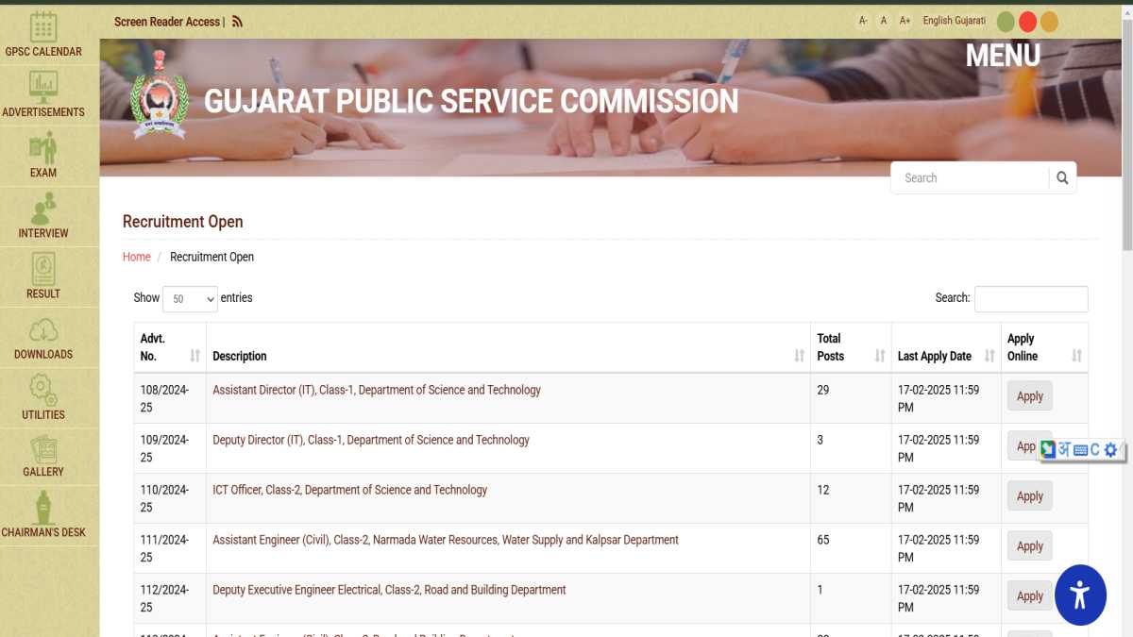Click total posts value 65
The image size is (1133, 637).
(823, 540)
